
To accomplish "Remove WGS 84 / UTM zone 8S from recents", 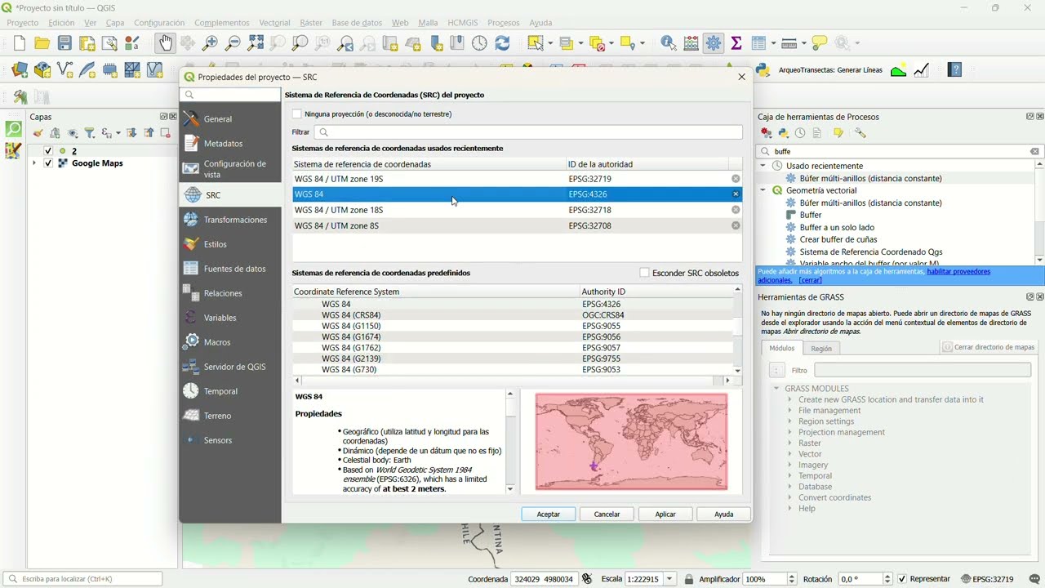I will (x=736, y=225).
